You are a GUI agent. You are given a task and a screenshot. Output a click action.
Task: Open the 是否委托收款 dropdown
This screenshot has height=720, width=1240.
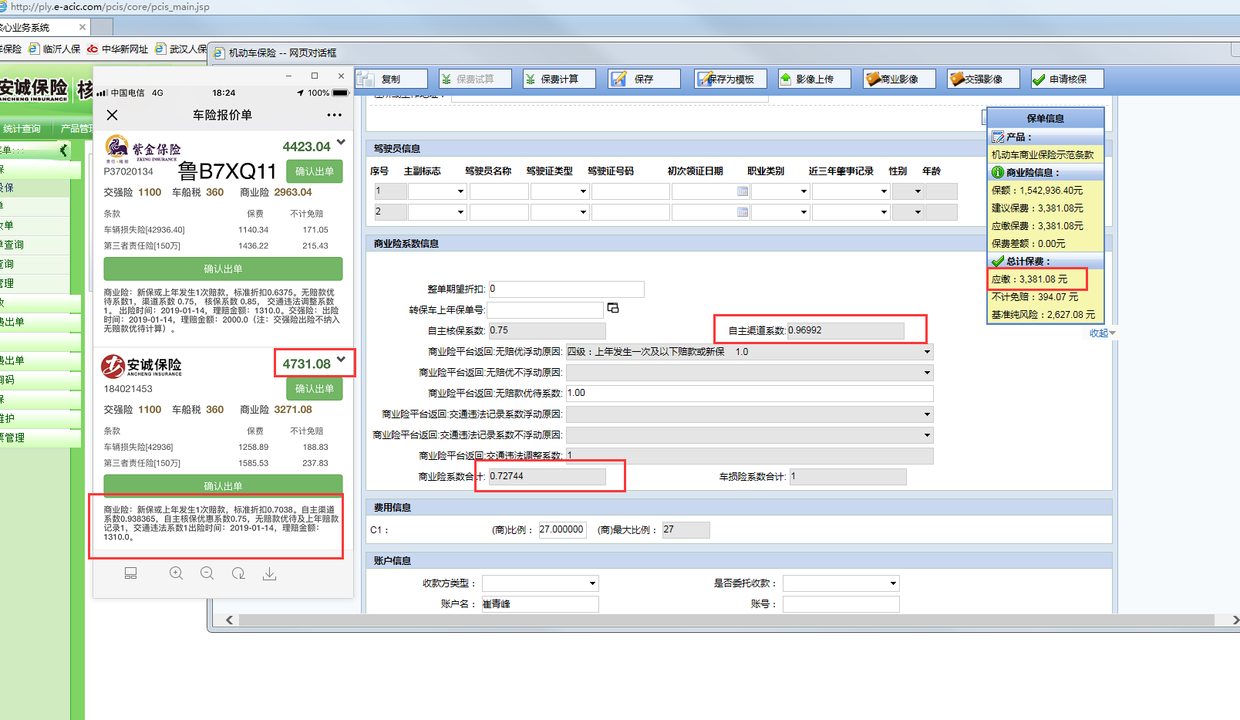[x=893, y=584]
